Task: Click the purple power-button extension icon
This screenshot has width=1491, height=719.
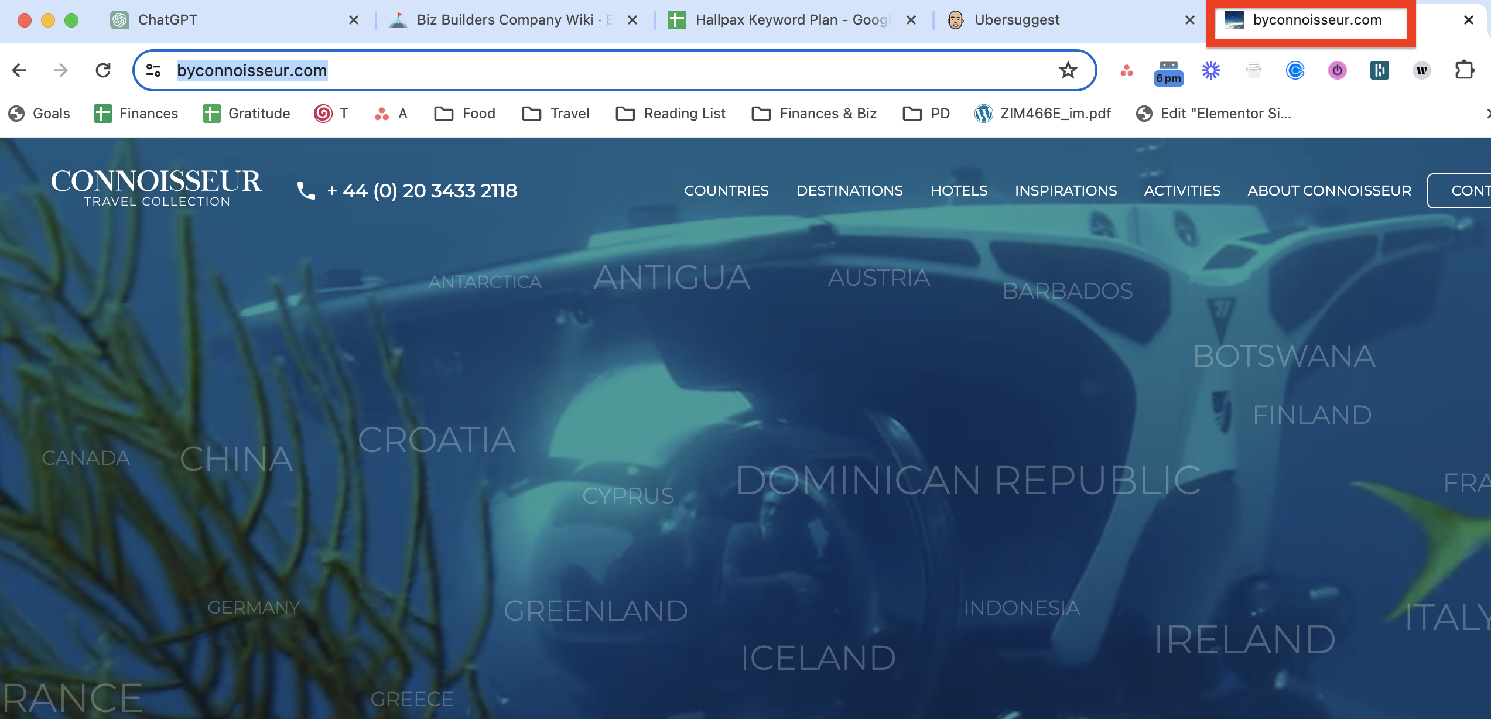Action: tap(1337, 71)
